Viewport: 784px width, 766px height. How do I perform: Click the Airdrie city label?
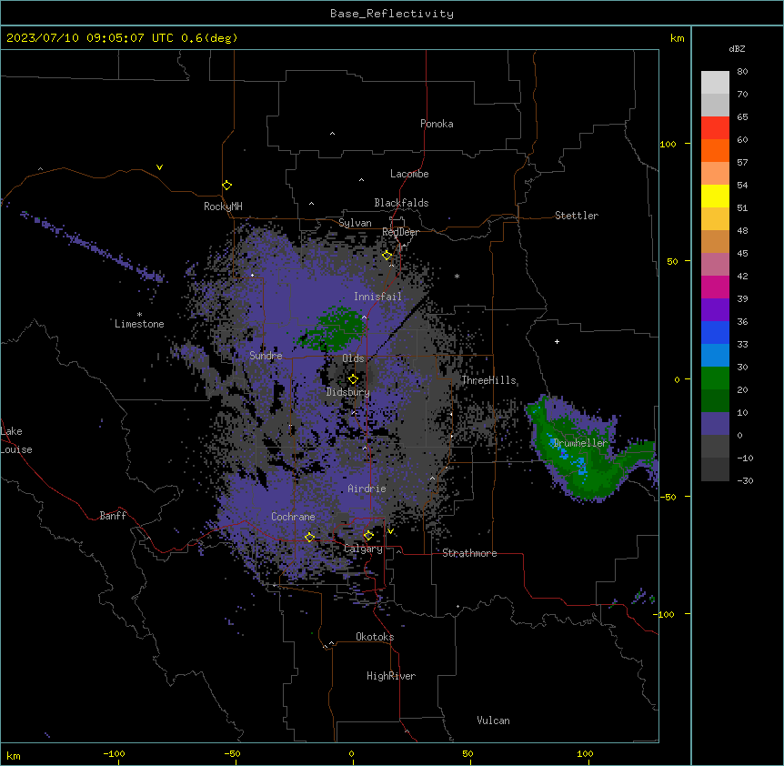tap(367, 489)
